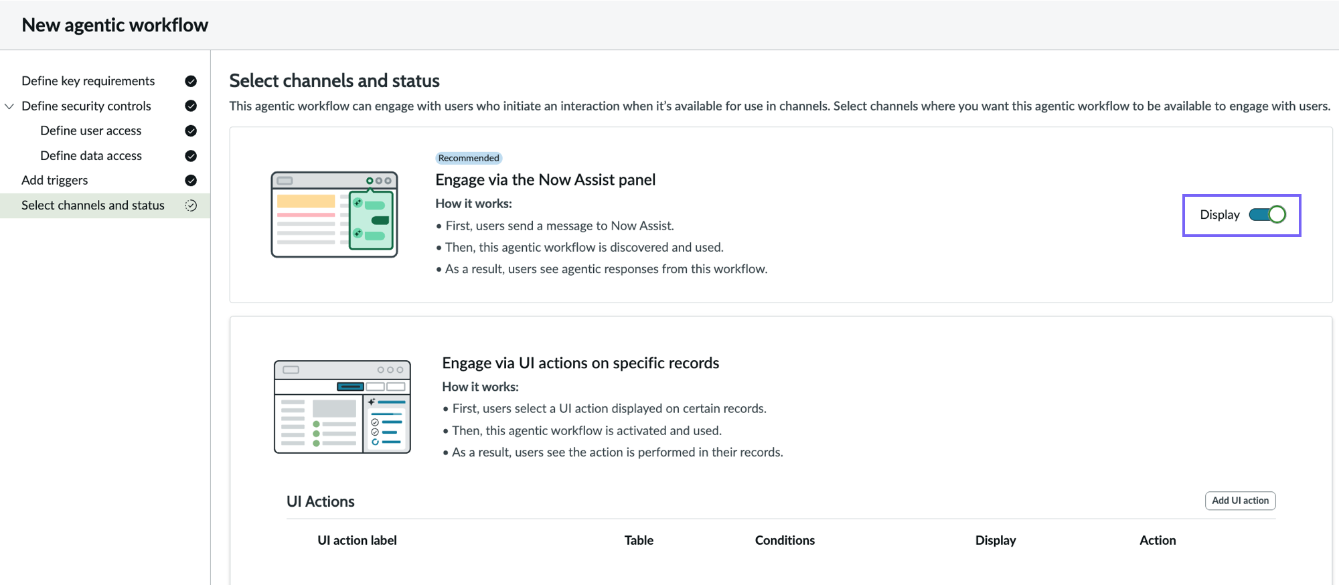This screenshot has height=585, width=1339.
Task: Go to the Define data access step
Action: (x=91, y=155)
